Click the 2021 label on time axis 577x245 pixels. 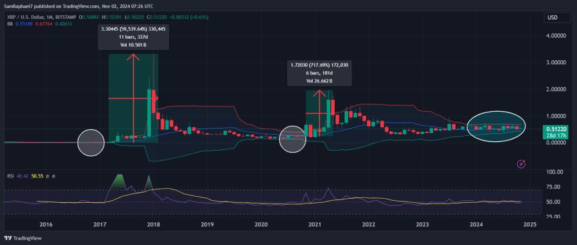315,224
